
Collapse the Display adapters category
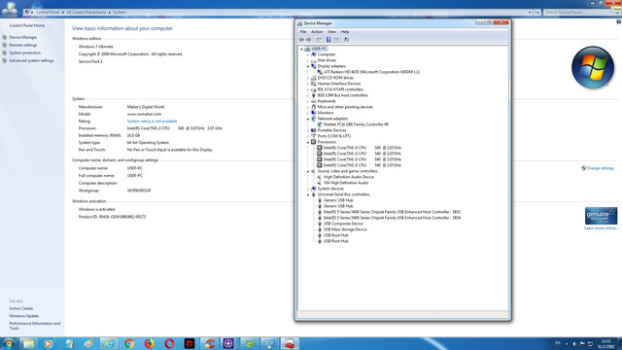(308, 66)
